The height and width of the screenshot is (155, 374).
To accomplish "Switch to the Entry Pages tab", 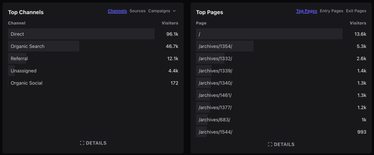I will coord(331,11).
